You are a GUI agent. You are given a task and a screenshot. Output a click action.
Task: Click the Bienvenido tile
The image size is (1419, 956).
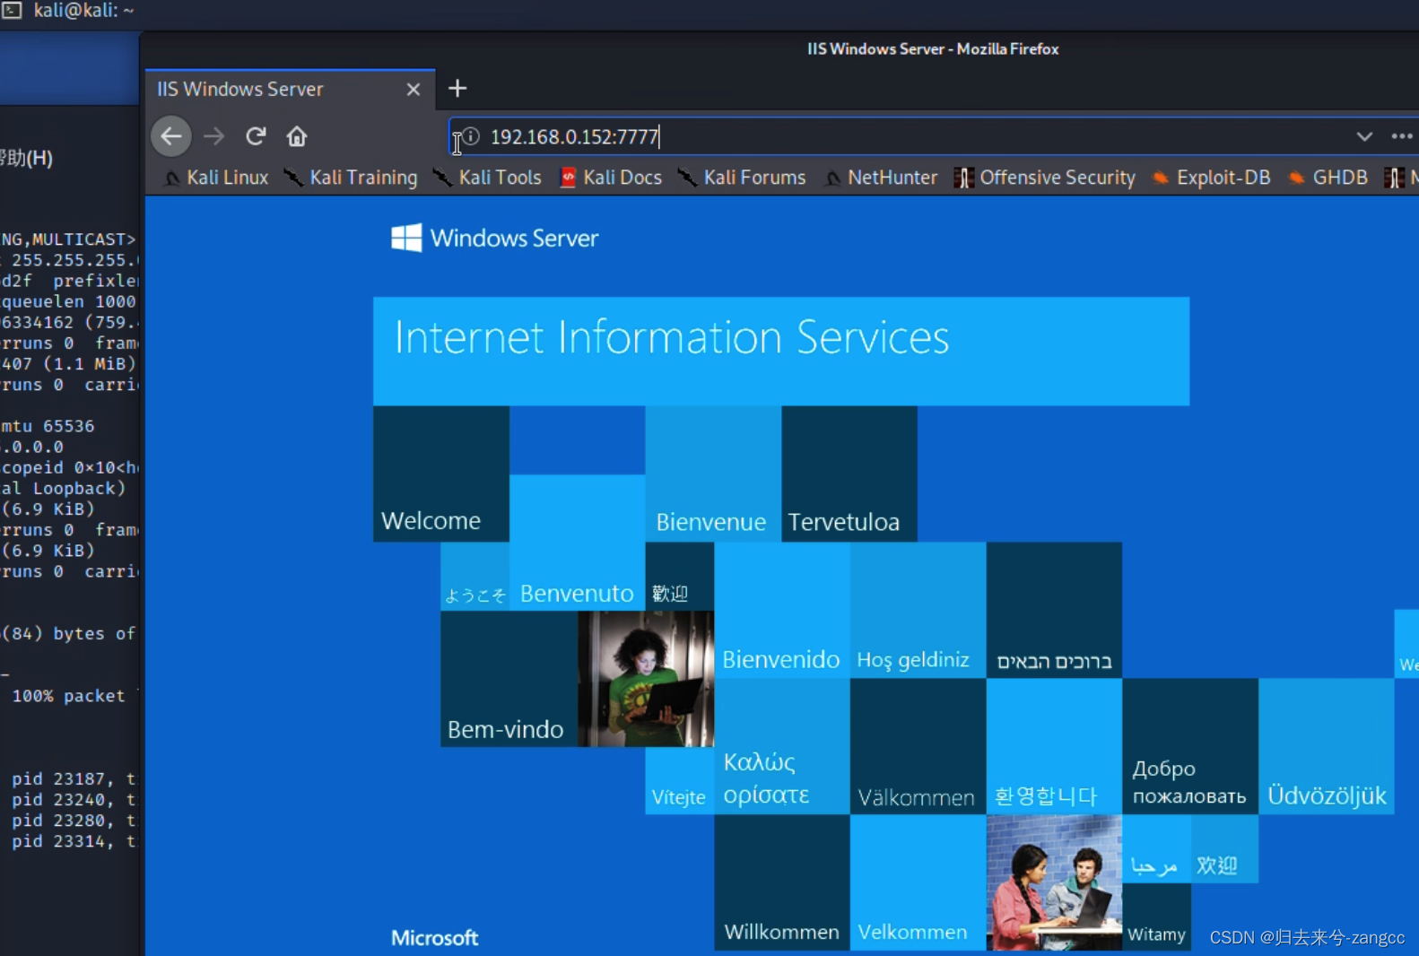pyautogui.click(x=782, y=610)
